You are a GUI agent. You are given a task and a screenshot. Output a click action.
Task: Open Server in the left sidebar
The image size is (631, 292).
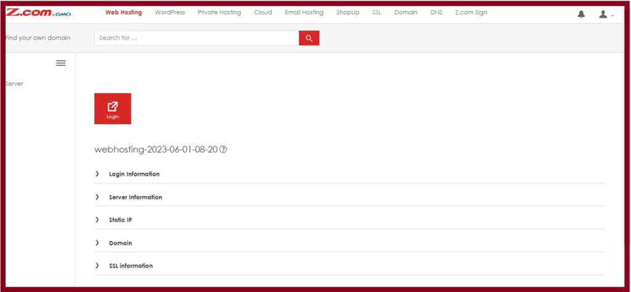point(14,84)
